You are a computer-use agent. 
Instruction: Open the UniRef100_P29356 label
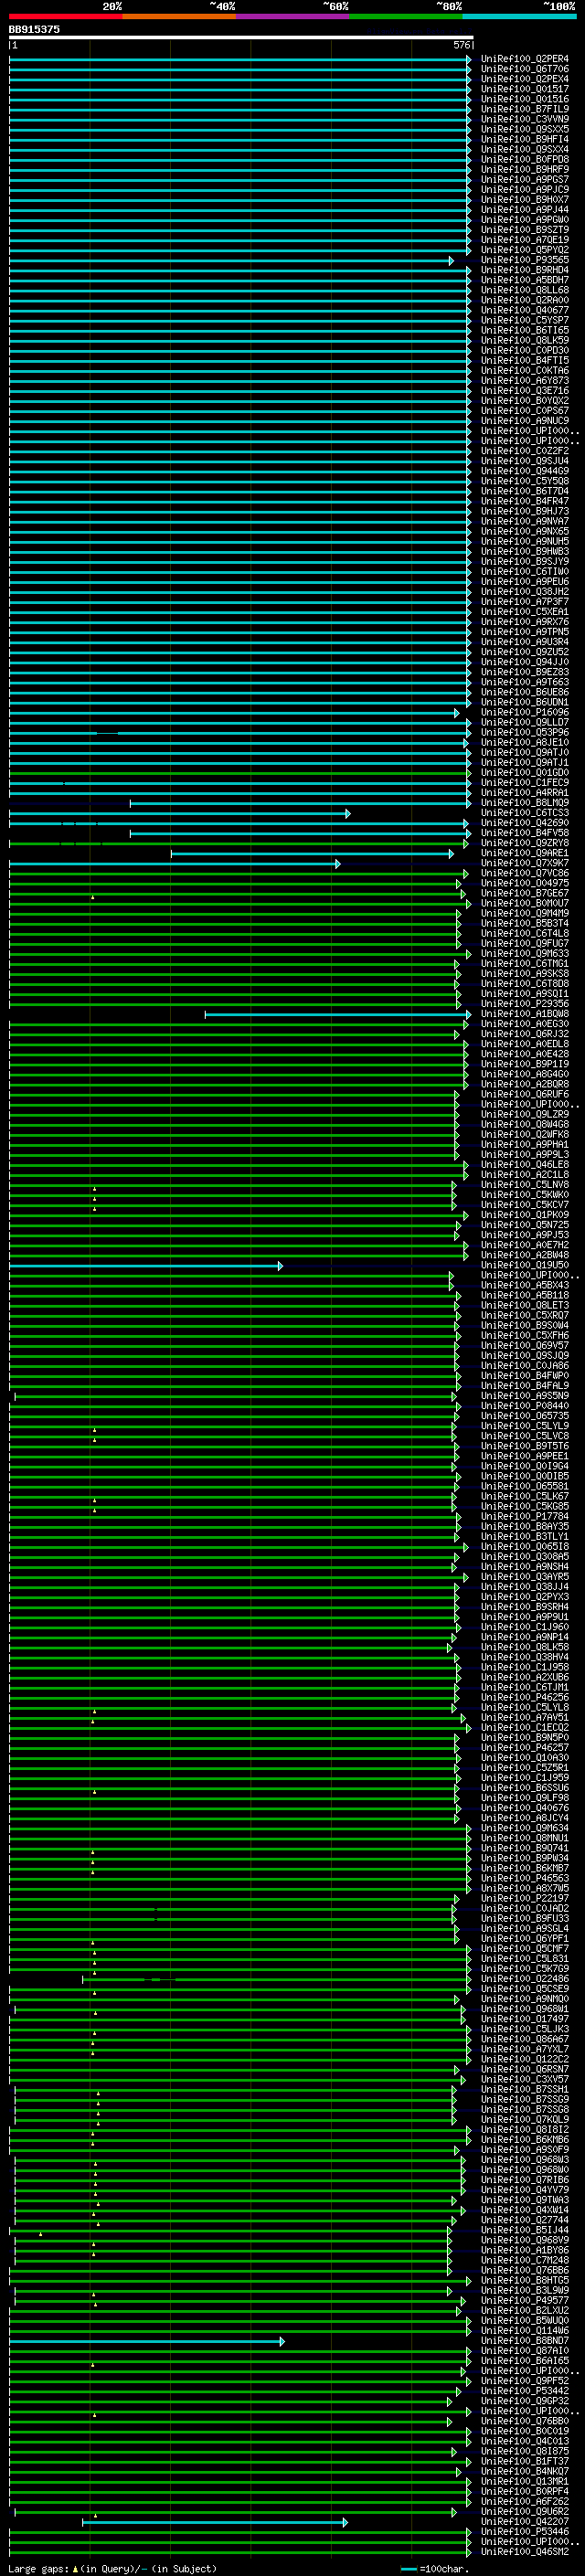click(525, 1004)
